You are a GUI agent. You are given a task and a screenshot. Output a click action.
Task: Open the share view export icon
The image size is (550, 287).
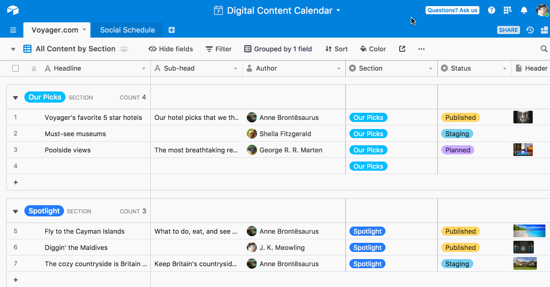(402, 49)
